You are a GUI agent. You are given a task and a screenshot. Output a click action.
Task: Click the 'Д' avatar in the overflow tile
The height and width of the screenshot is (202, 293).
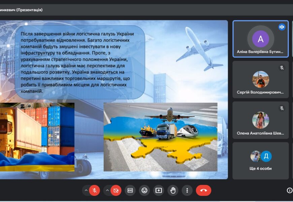point(266,156)
